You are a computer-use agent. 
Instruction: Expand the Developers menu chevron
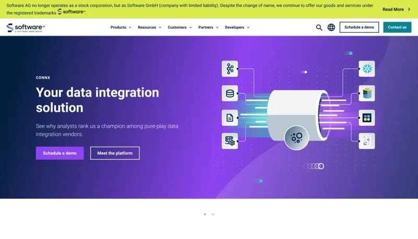click(x=248, y=28)
